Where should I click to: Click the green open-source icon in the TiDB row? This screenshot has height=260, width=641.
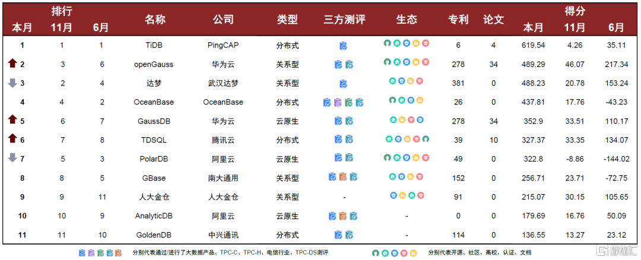coord(387,43)
